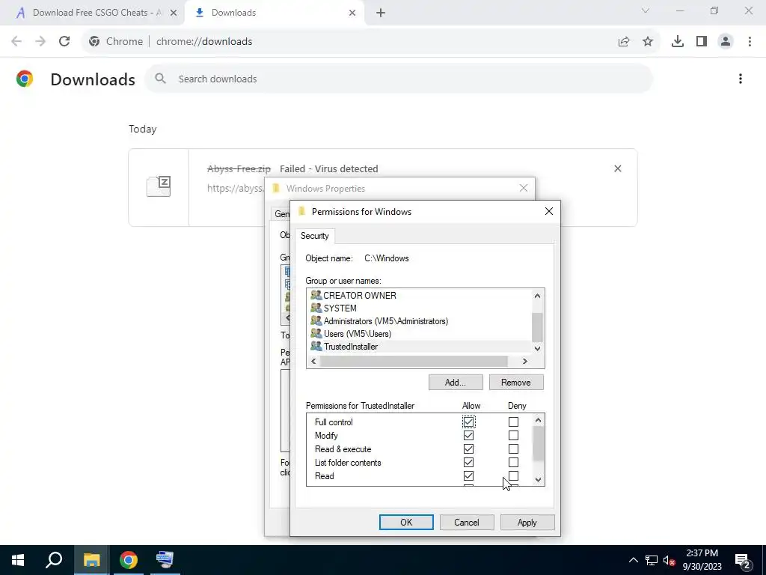Click down arrow of permissions list scrollbar
Viewport: 766px width, 575px height.
click(x=538, y=480)
